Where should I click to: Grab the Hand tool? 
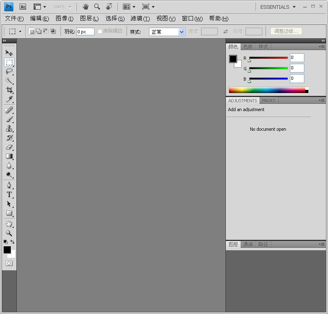[x=9, y=223]
